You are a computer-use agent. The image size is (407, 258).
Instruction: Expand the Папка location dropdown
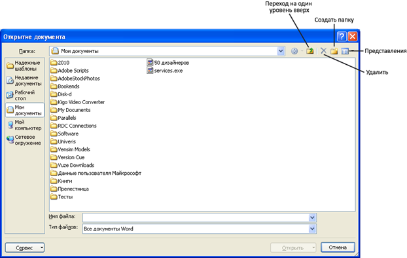(x=280, y=51)
